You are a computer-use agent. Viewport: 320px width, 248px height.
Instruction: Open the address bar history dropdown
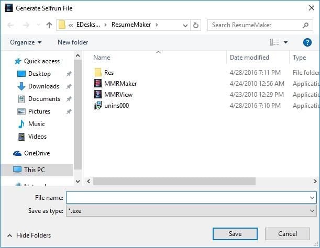coord(185,25)
